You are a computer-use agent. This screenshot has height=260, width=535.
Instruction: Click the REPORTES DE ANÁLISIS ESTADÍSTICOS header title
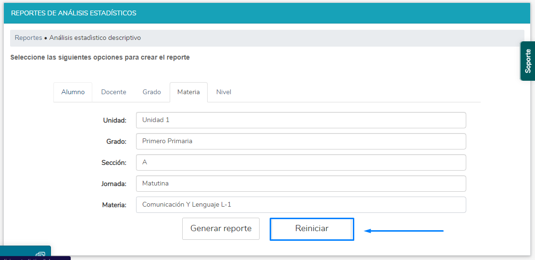click(x=74, y=13)
